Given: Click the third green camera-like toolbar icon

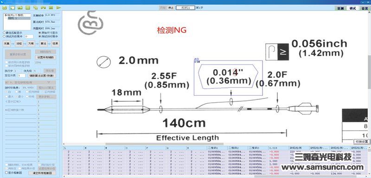Looking at the screenshot, I should 20,8.
